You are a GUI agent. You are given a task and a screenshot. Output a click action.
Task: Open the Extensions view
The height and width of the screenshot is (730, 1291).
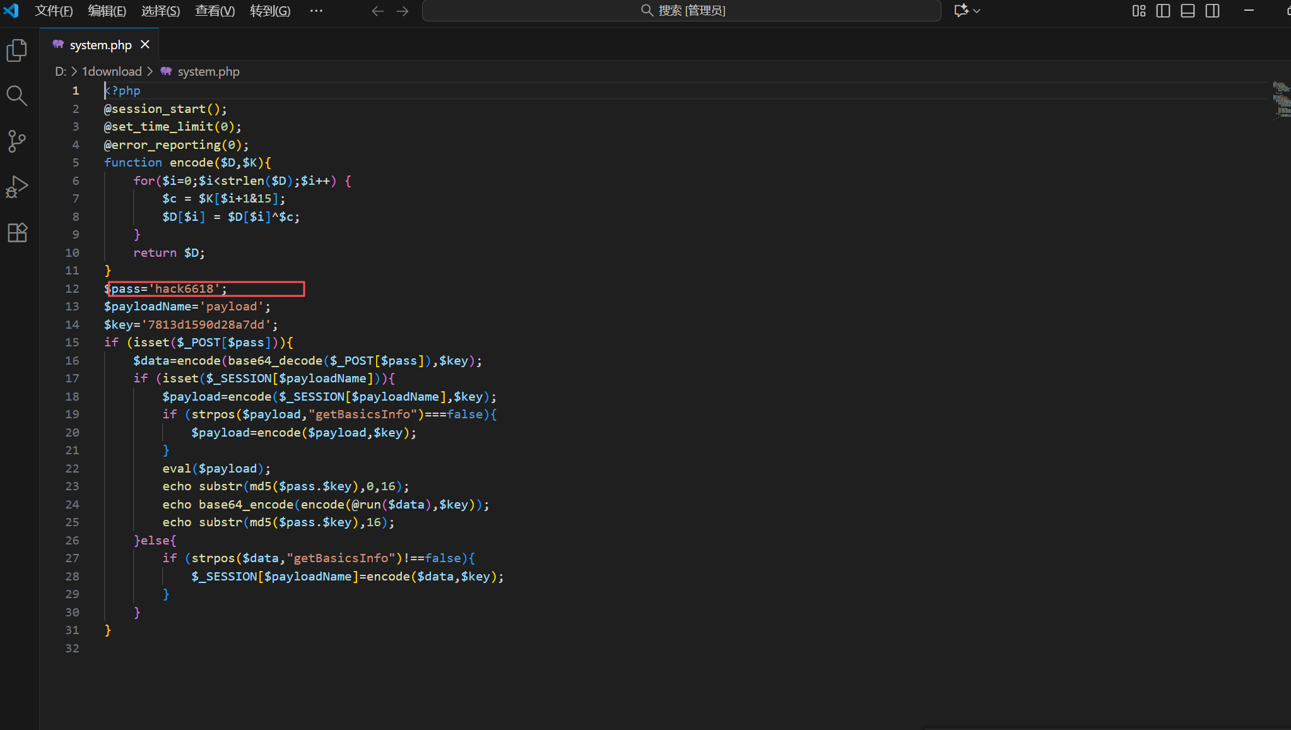click(x=17, y=232)
